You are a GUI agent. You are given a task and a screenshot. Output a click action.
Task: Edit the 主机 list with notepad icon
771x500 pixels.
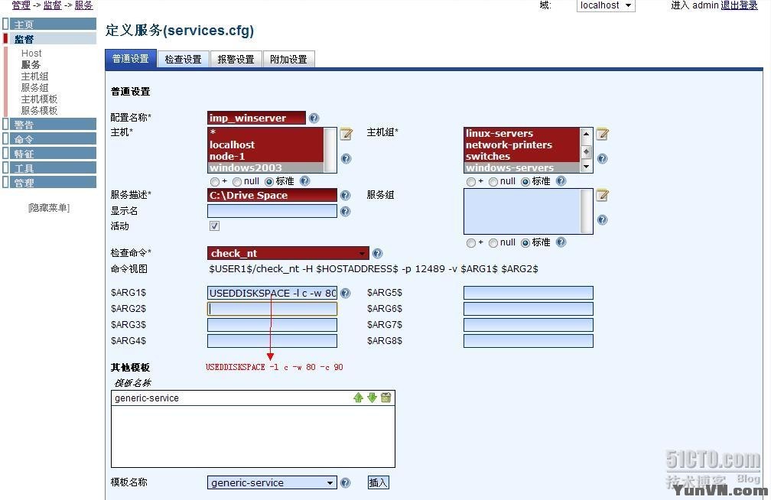point(346,134)
